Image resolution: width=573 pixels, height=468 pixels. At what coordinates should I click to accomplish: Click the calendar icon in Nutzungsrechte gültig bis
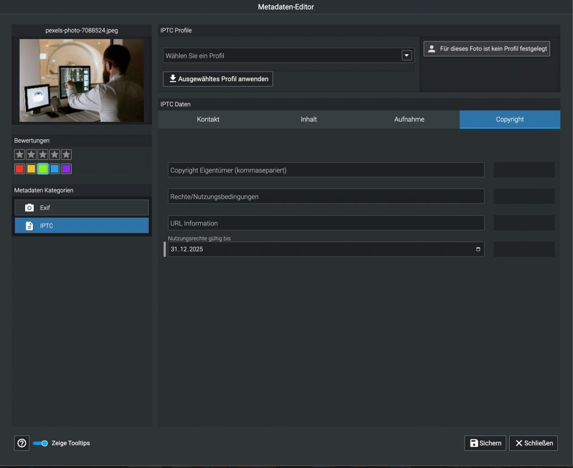coord(478,249)
